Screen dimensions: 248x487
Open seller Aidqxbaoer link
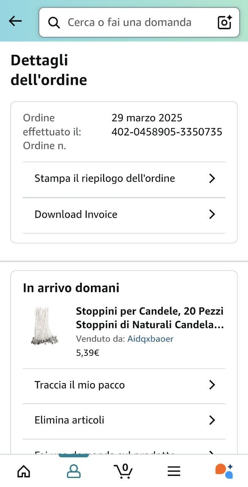pos(150,339)
